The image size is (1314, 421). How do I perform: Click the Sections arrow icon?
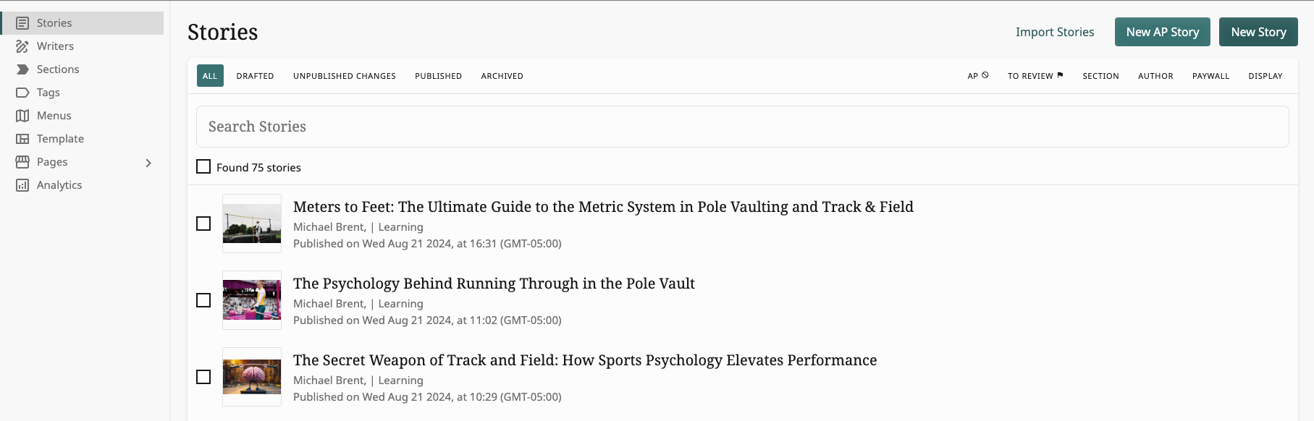[x=22, y=69]
